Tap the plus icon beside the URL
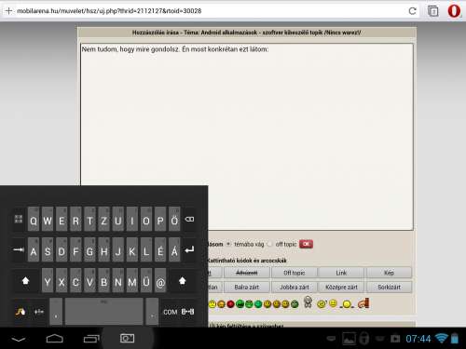The height and width of the screenshot is (349, 466). tap(8, 11)
